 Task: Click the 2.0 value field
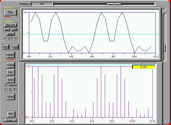click(x=11, y=38)
